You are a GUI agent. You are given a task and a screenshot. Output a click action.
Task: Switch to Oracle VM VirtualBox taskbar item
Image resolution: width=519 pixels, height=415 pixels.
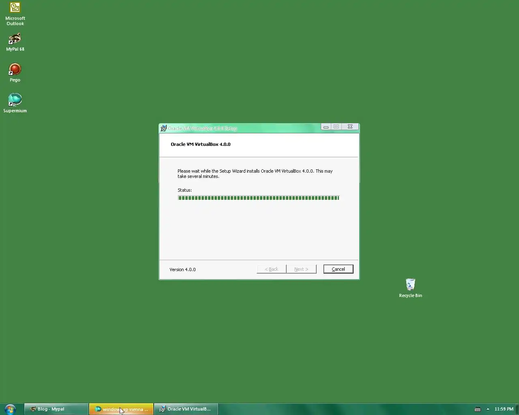point(186,409)
